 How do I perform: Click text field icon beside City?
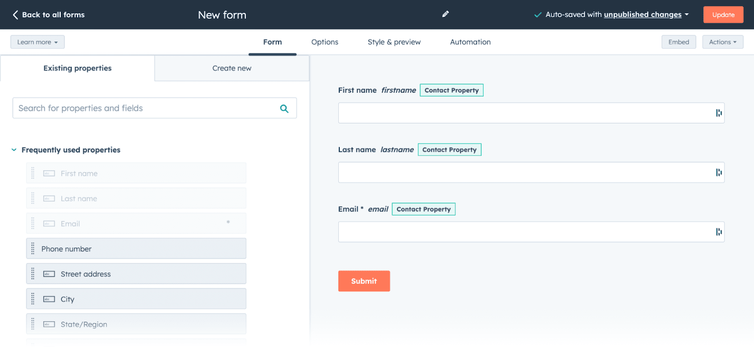coord(49,299)
